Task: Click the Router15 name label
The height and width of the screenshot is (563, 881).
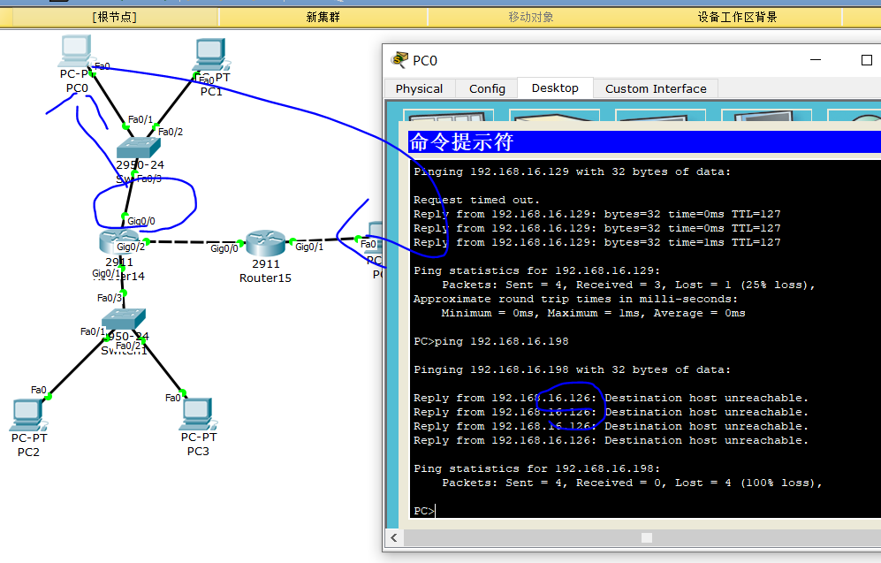Action: pos(265,278)
